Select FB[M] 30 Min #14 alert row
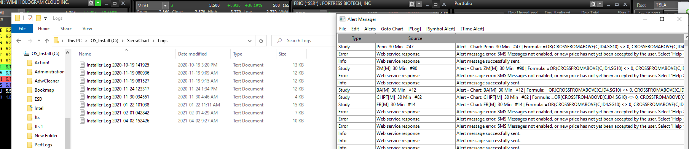 point(511,105)
